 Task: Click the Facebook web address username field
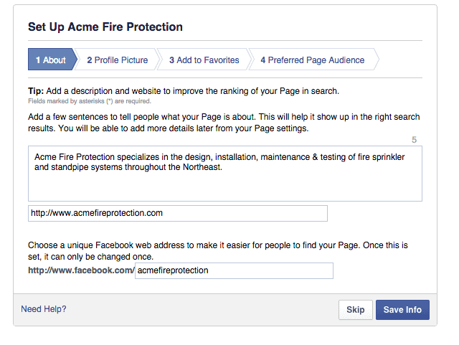pos(234,270)
